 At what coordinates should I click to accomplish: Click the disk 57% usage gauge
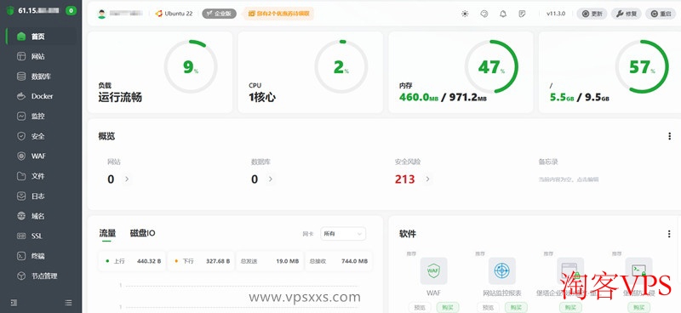tap(643, 66)
